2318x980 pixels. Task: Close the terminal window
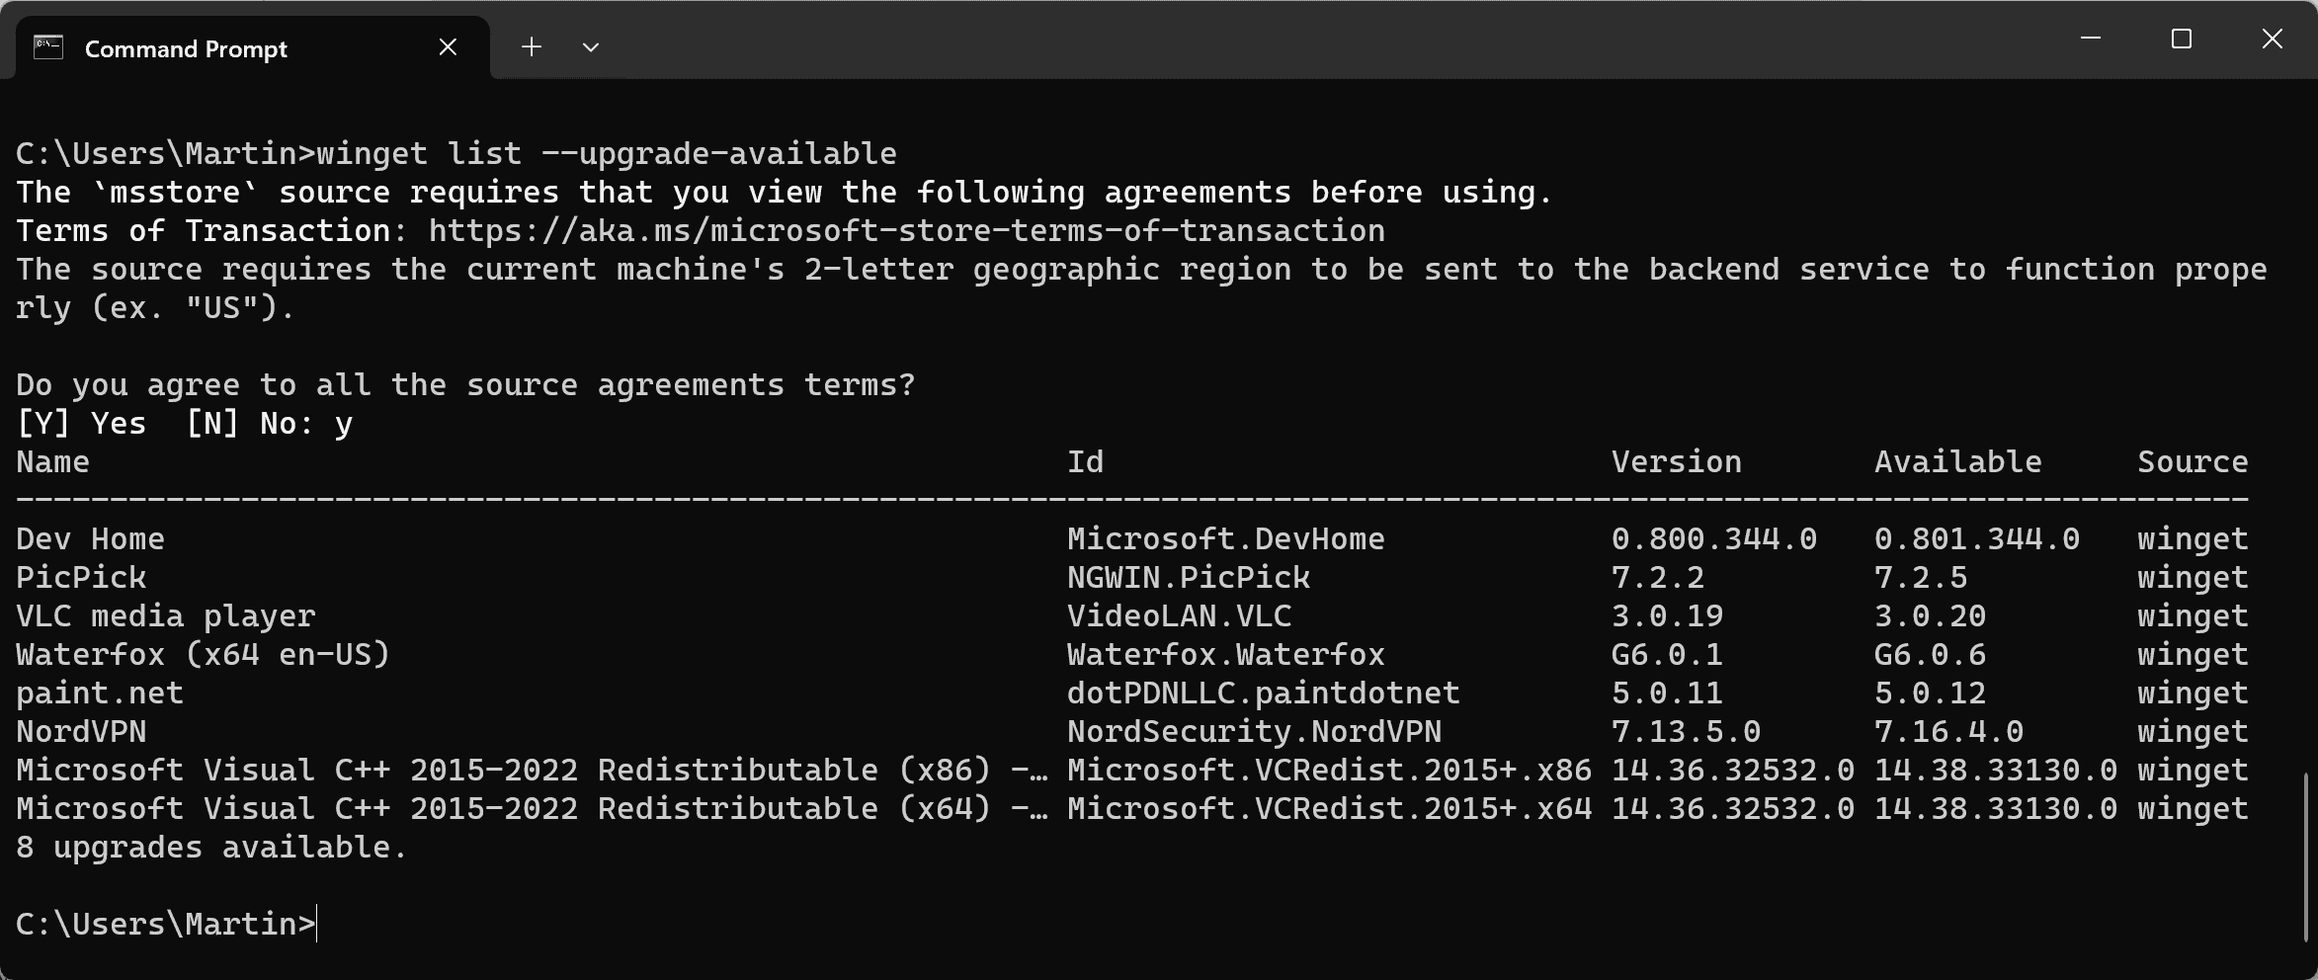(x=2273, y=40)
